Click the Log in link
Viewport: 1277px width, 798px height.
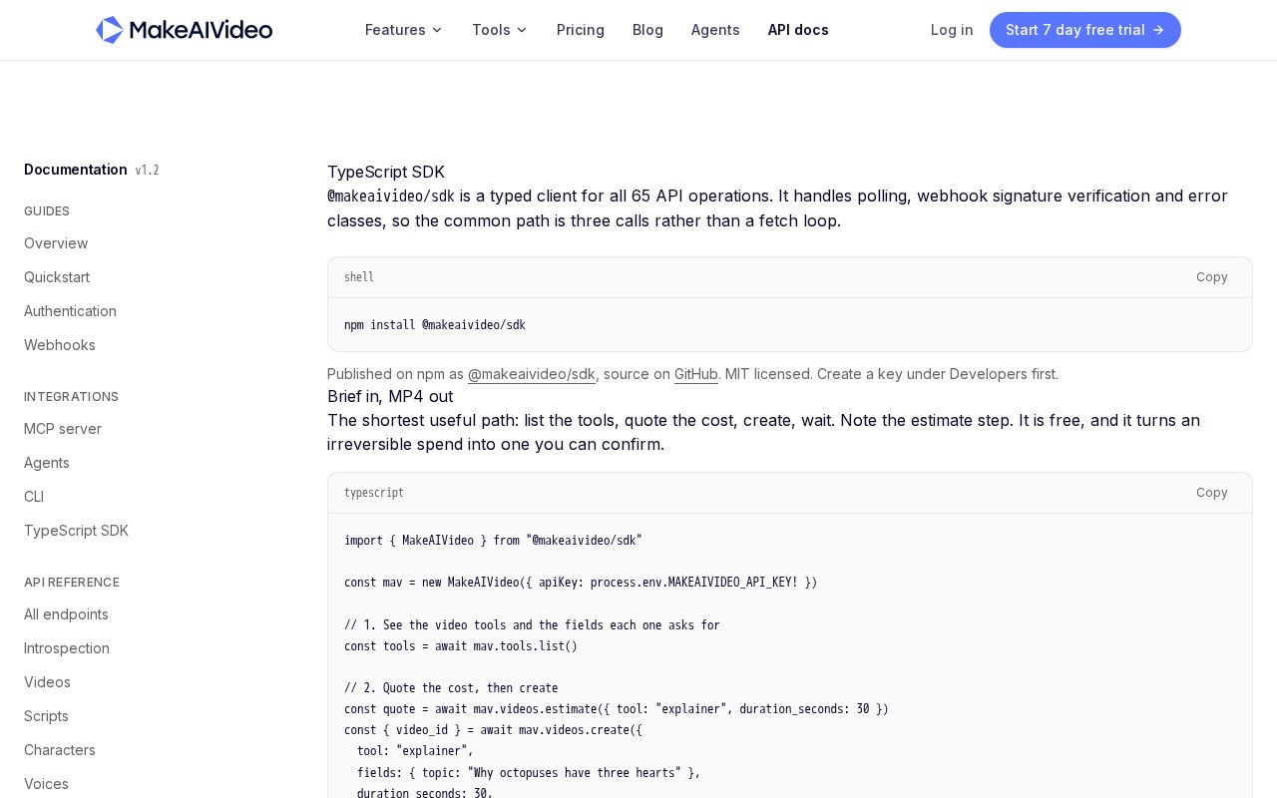click(x=952, y=30)
